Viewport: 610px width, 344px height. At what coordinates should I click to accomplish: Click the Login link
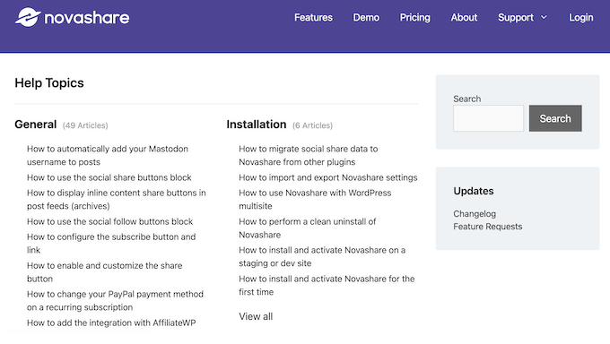pyautogui.click(x=580, y=18)
